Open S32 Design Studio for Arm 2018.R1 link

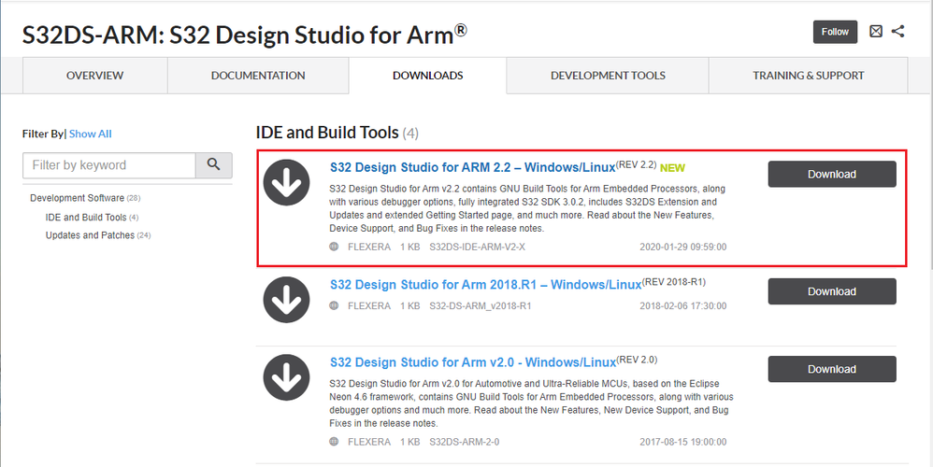(x=485, y=285)
